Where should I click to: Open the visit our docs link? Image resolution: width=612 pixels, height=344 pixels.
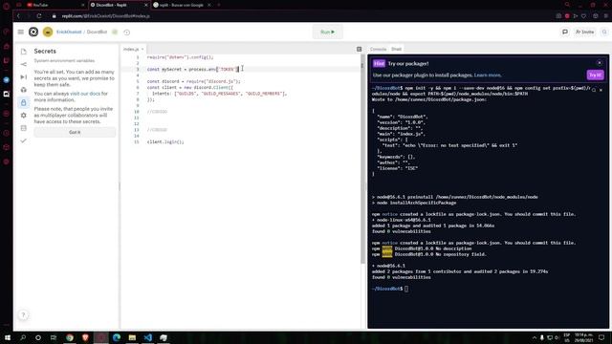85,94
